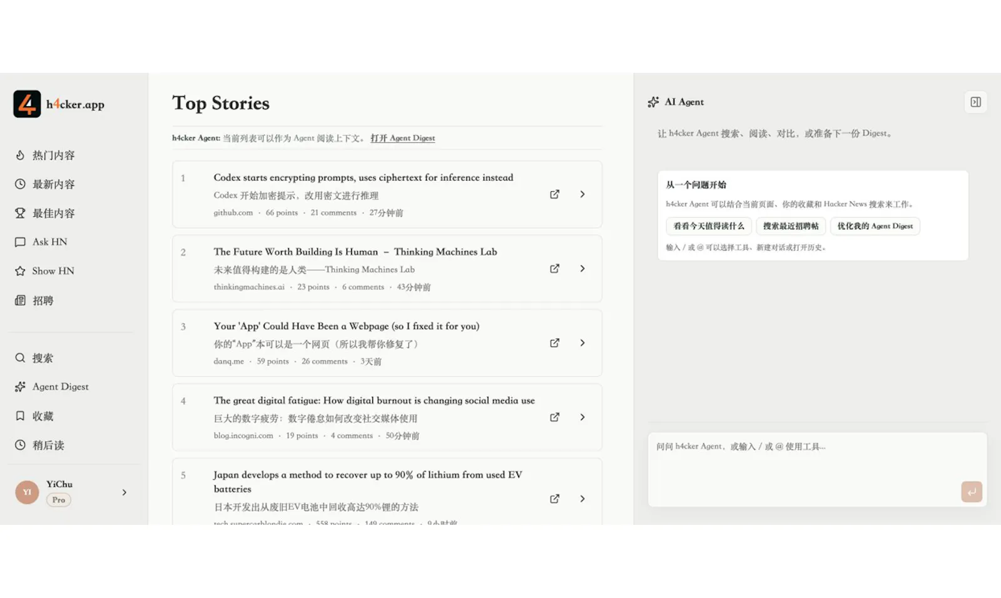Image resolution: width=1001 pixels, height=598 pixels.
Task: Open Agent Digest in the sidebar
Action: click(60, 387)
